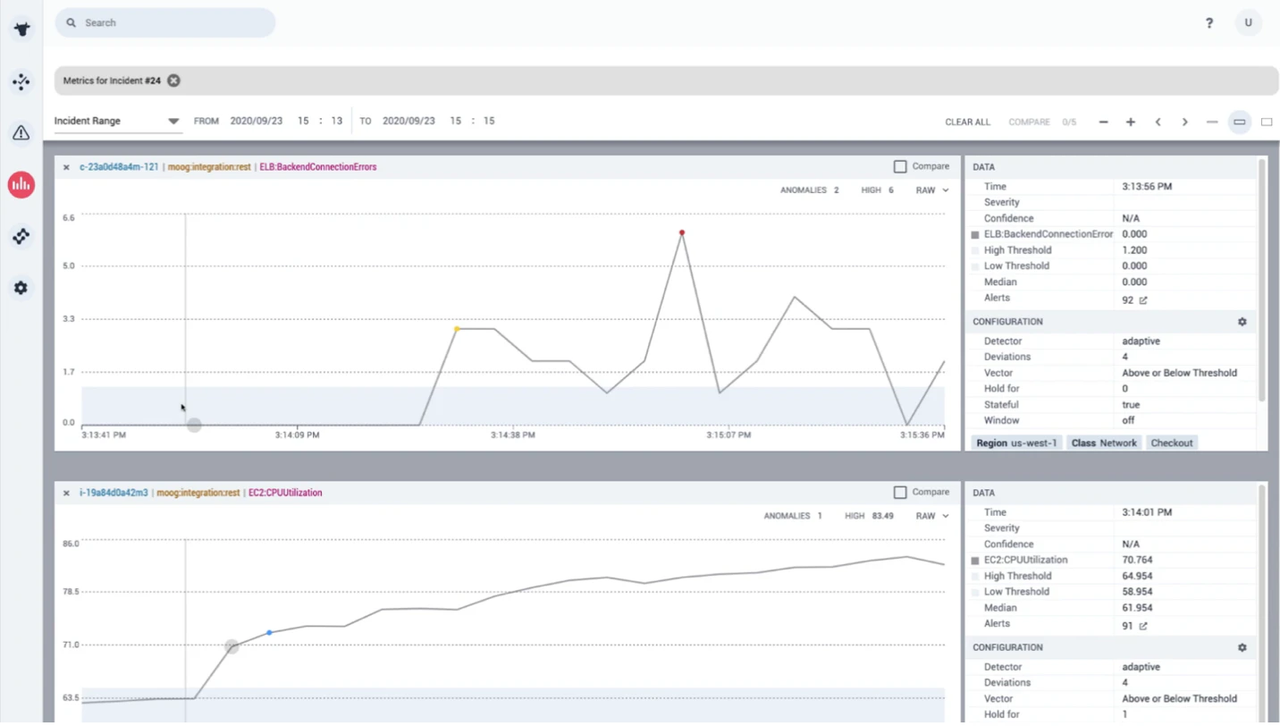Click inside the Search field
1280x726 pixels.
point(164,22)
